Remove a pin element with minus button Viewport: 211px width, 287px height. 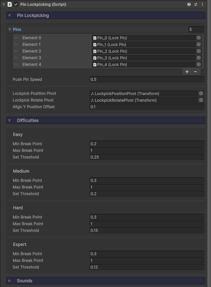(195, 72)
